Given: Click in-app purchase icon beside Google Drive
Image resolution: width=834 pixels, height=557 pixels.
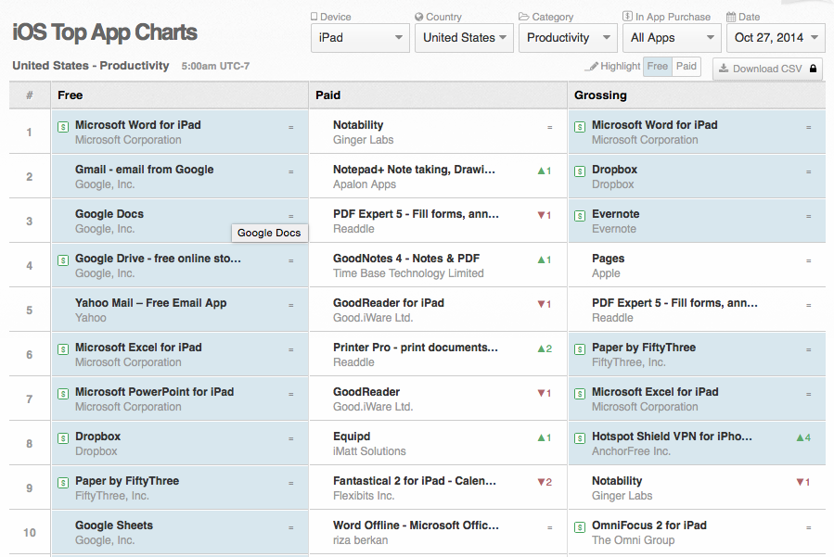Looking at the screenshot, I should (63, 260).
